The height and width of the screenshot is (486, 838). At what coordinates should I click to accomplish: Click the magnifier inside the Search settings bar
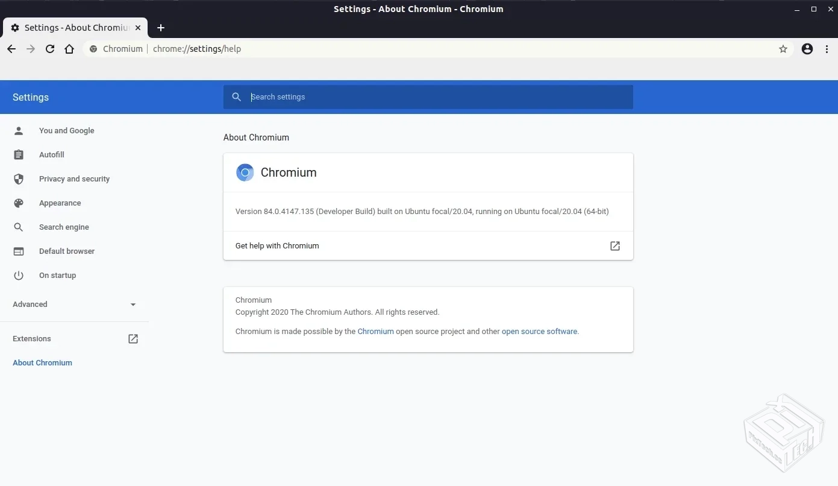[x=236, y=96]
